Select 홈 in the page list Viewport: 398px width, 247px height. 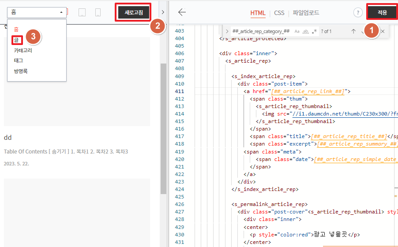[x=16, y=29]
